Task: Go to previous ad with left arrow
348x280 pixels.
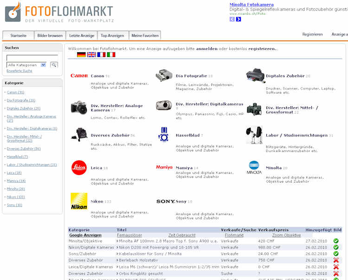Action: (232, 19)
